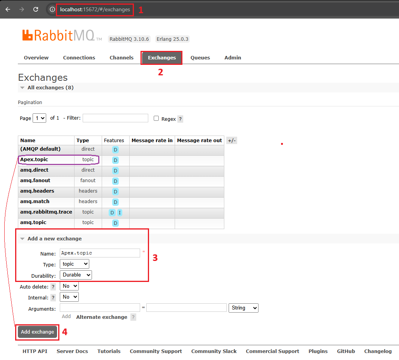View site info icon in address bar
Image resolution: width=399 pixels, height=360 pixels.
[52, 9]
